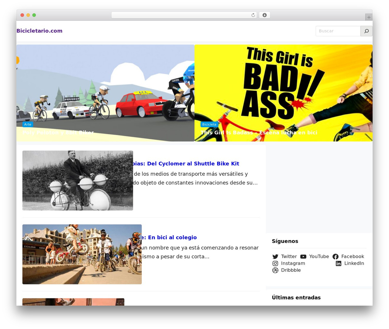Open the En bici al colegio article
389x329 pixels.
(x=169, y=237)
